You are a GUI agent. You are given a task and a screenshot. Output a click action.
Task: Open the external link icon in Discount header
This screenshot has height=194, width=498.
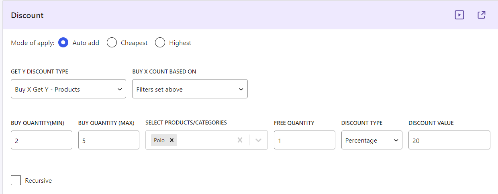[482, 15]
